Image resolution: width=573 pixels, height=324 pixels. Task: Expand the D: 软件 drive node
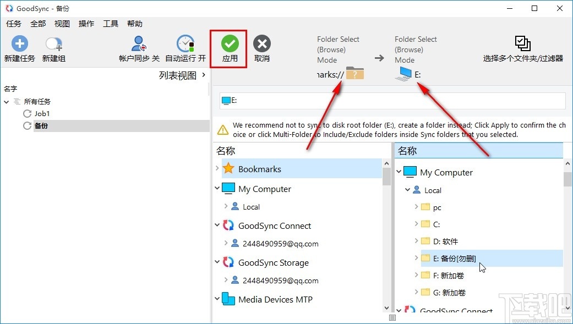pos(416,241)
